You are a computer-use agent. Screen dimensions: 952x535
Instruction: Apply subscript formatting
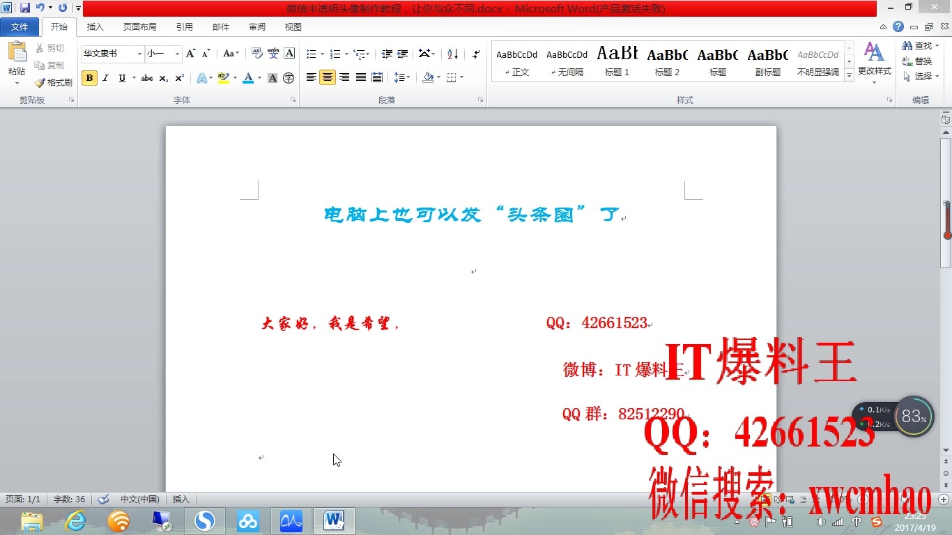click(x=163, y=78)
